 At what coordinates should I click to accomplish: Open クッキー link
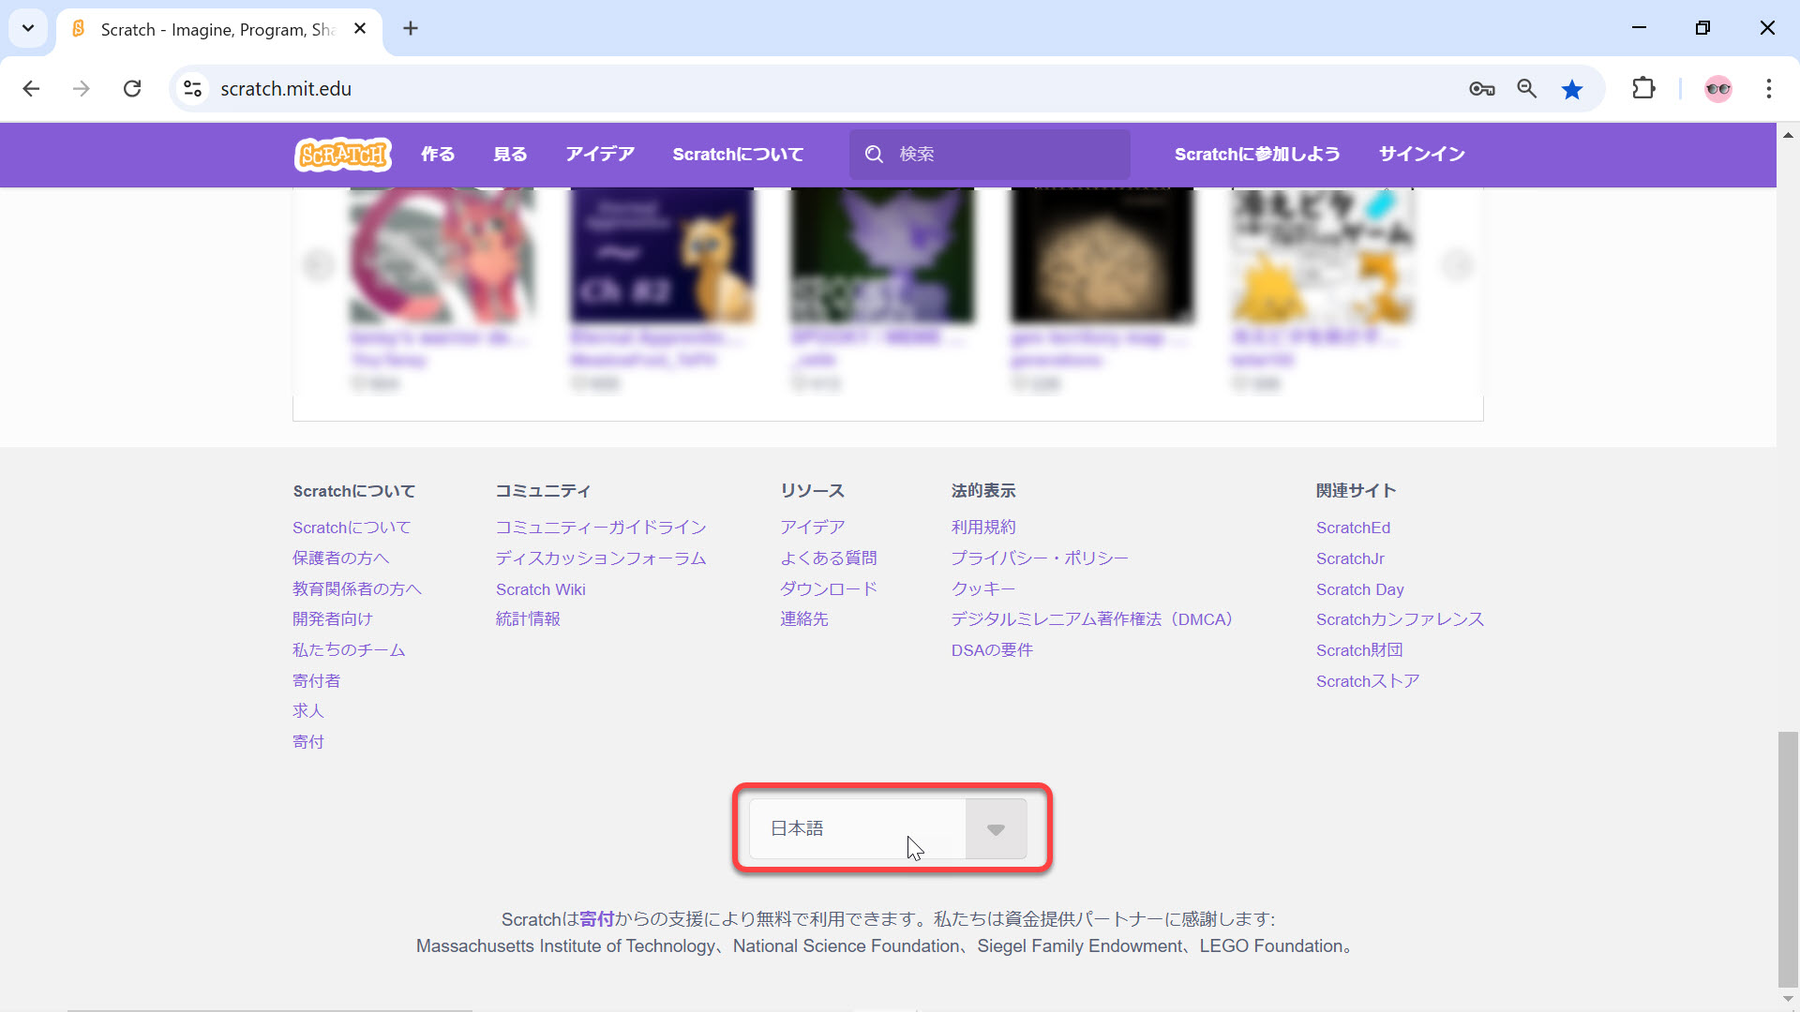[x=983, y=589]
